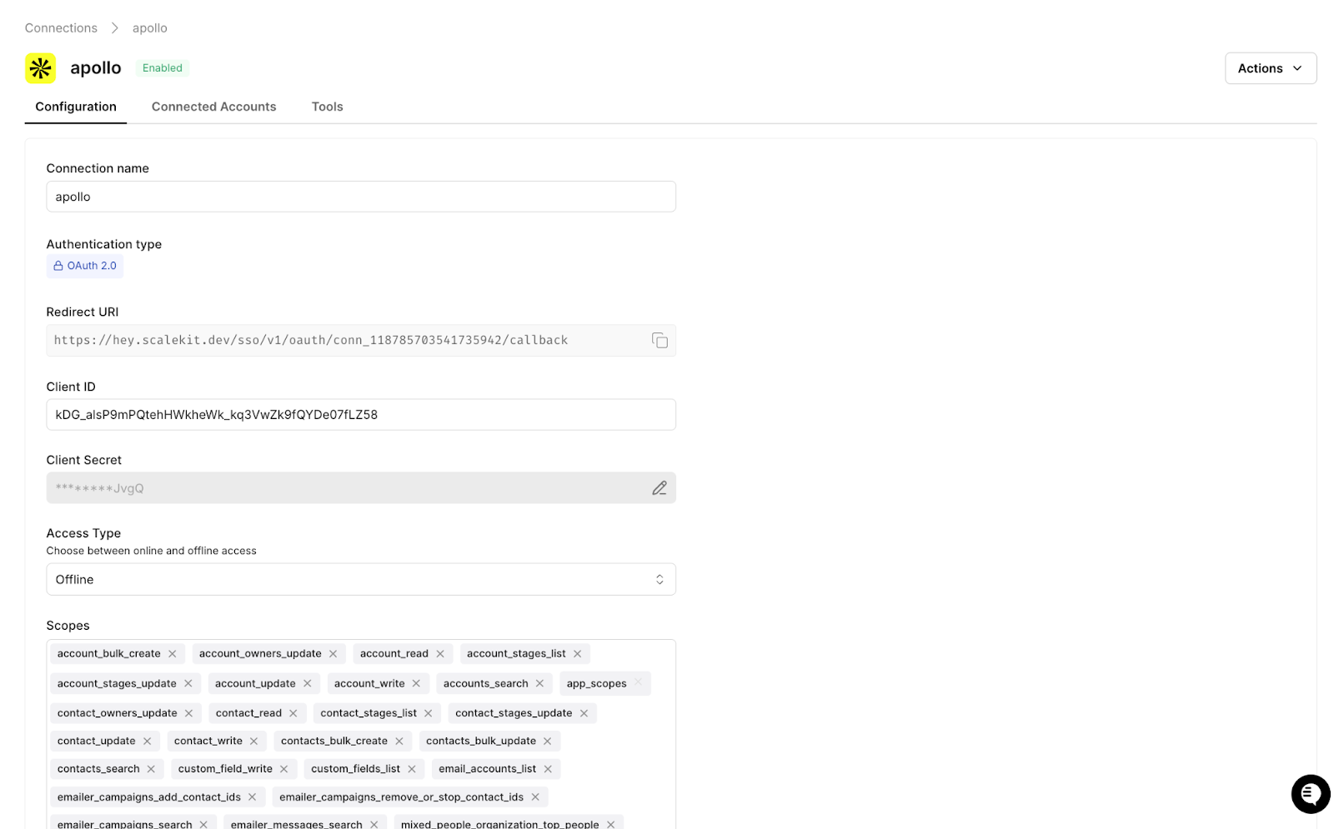Click the OAuth 2.0 authentication badge
The image size is (1334, 829).
85,266
